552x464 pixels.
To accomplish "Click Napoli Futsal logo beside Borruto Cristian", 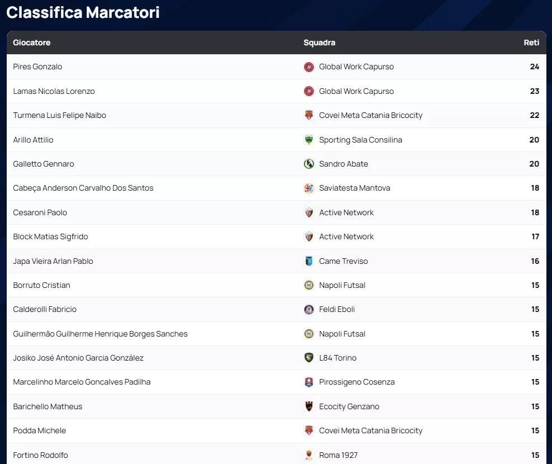I will [309, 285].
